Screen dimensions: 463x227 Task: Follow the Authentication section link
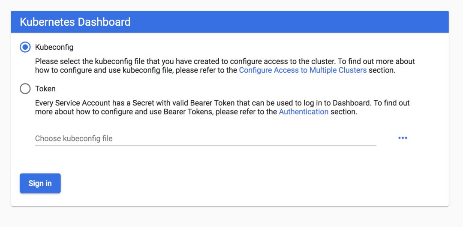(304, 112)
